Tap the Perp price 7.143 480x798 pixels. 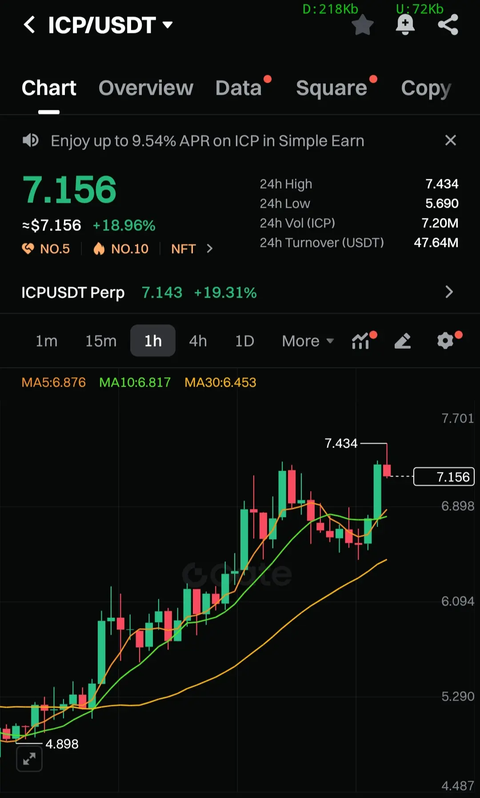[x=162, y=293]
